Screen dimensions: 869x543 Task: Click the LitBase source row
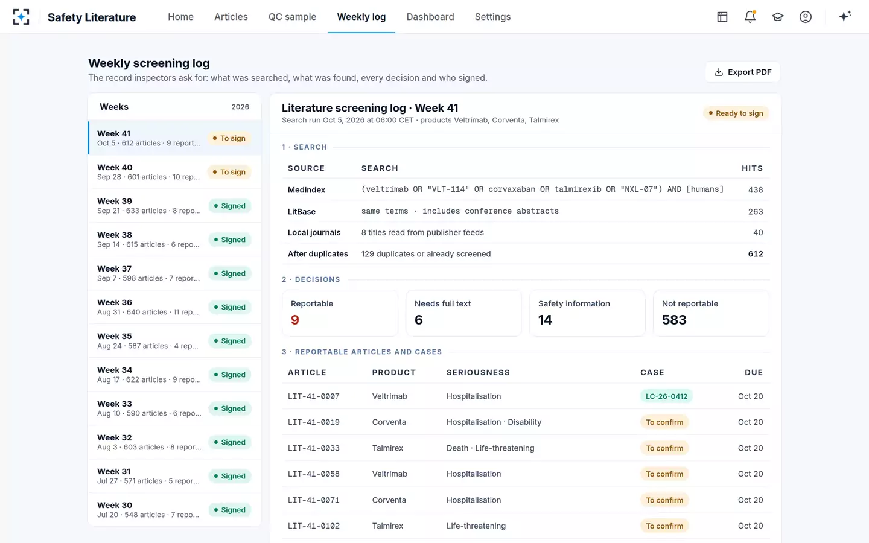tap(526, 211)
